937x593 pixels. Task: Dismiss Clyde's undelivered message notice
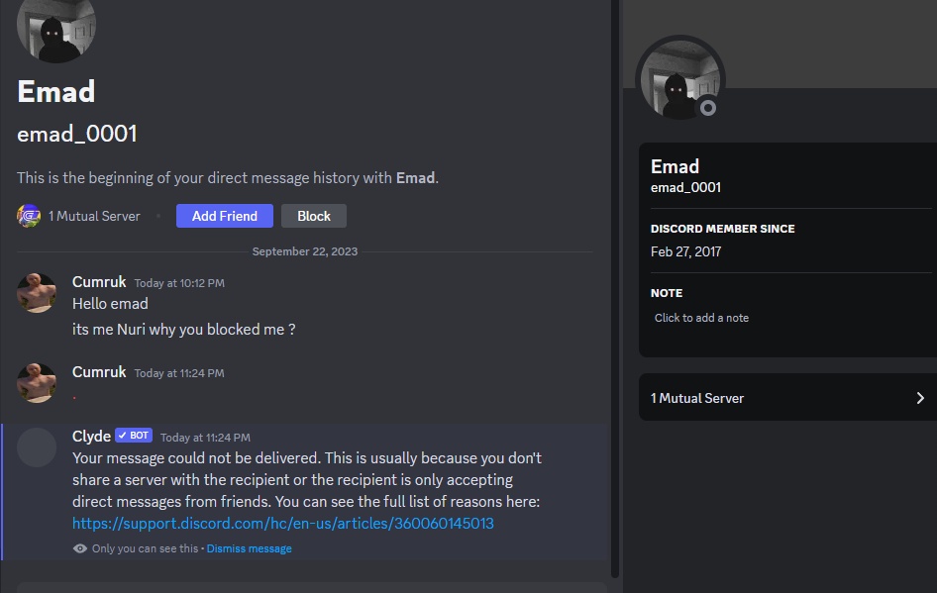[249, 547]
